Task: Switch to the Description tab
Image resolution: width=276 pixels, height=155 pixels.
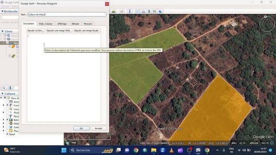Action: 29,24
